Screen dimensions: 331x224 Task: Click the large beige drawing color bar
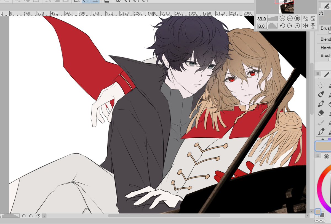click(x=323, y=146)
